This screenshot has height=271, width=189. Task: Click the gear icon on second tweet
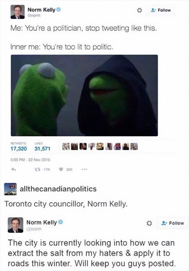149,223
